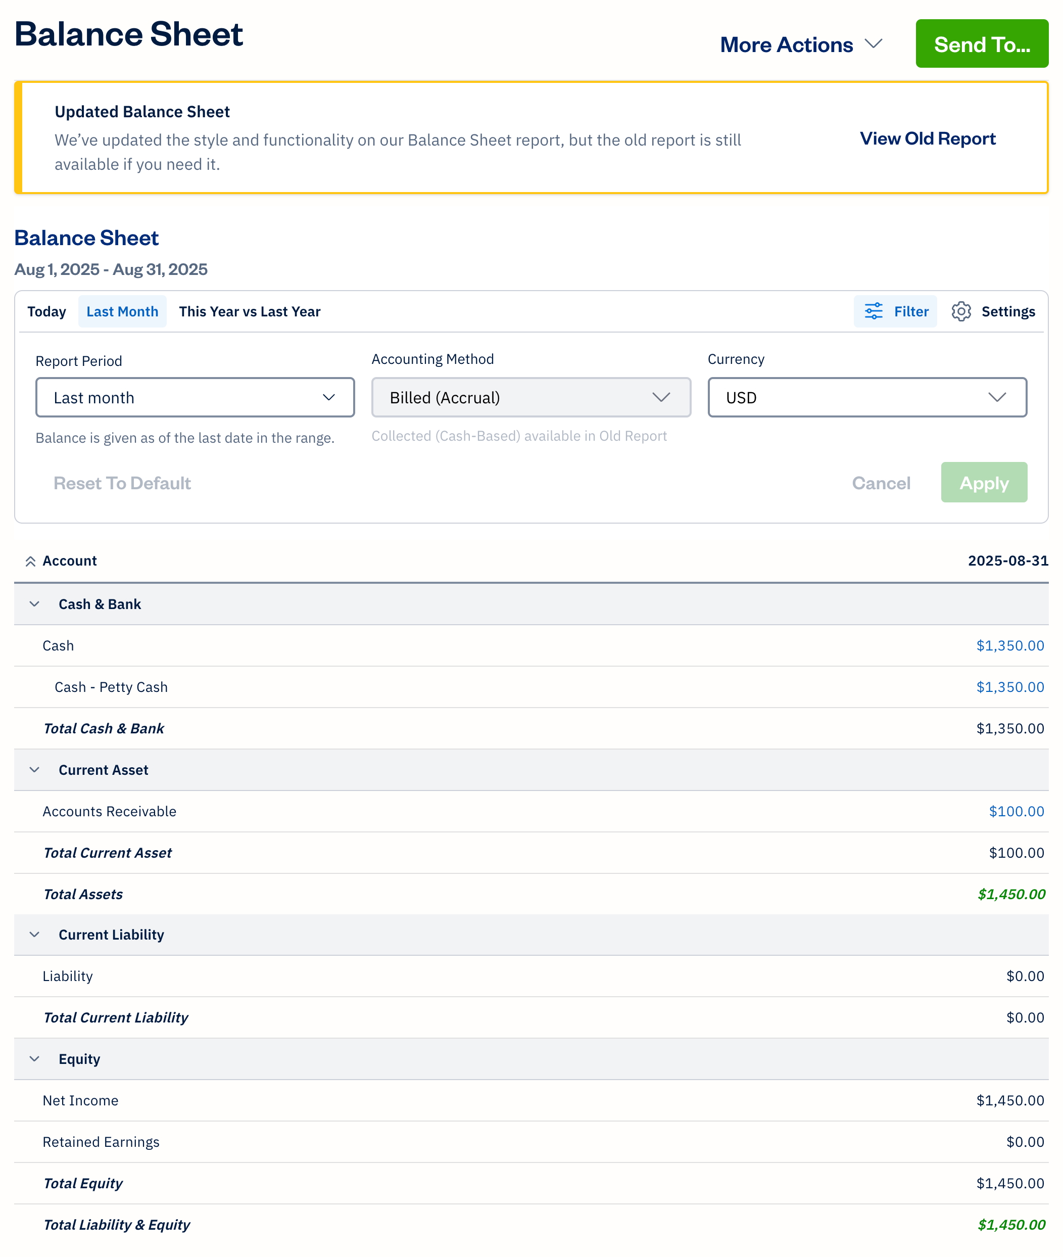Click the 2025-08-31 column header
The height and width of the screenshot is (1257, 1063).
(x=1008, y=561)
